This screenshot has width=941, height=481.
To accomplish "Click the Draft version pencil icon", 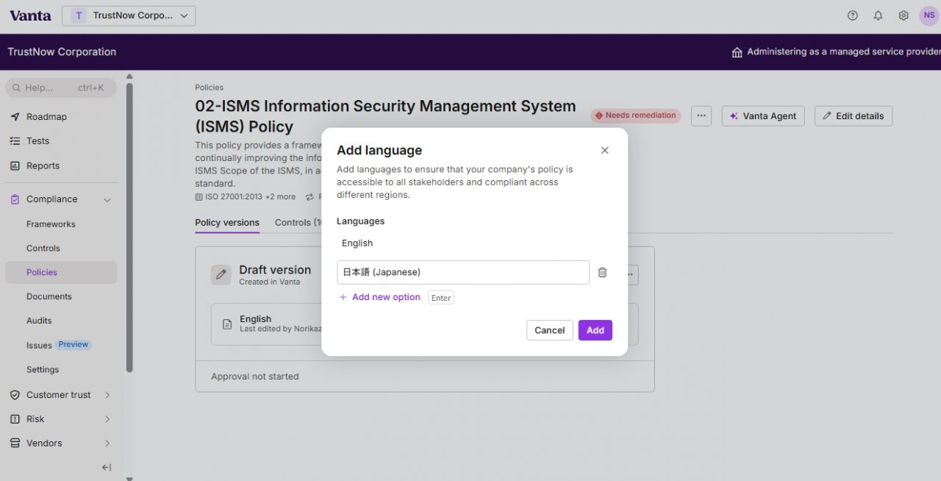I will (221, 275).
